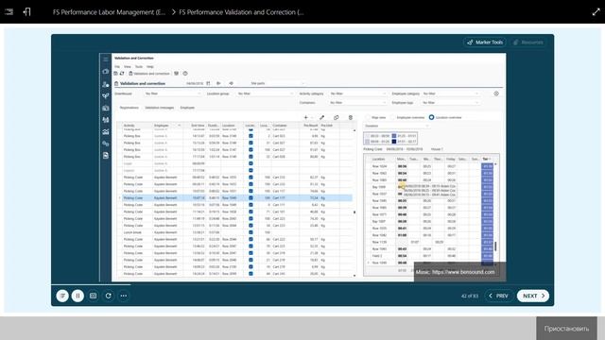Open the employee sidebar icon
The image size is (605, 340).
pyautogui.click(x=105, y=84)
